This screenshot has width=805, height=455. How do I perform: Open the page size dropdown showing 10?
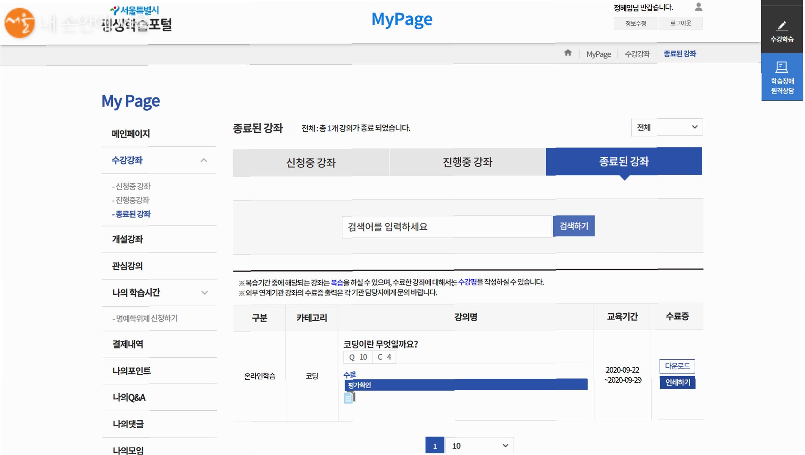click(480, 447)
